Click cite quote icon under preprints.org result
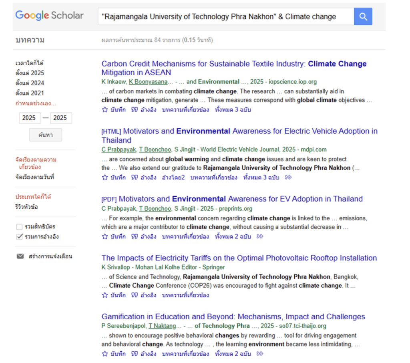Image resolution: width=410 pixels, height=363 pixels. tap(135, 236)
